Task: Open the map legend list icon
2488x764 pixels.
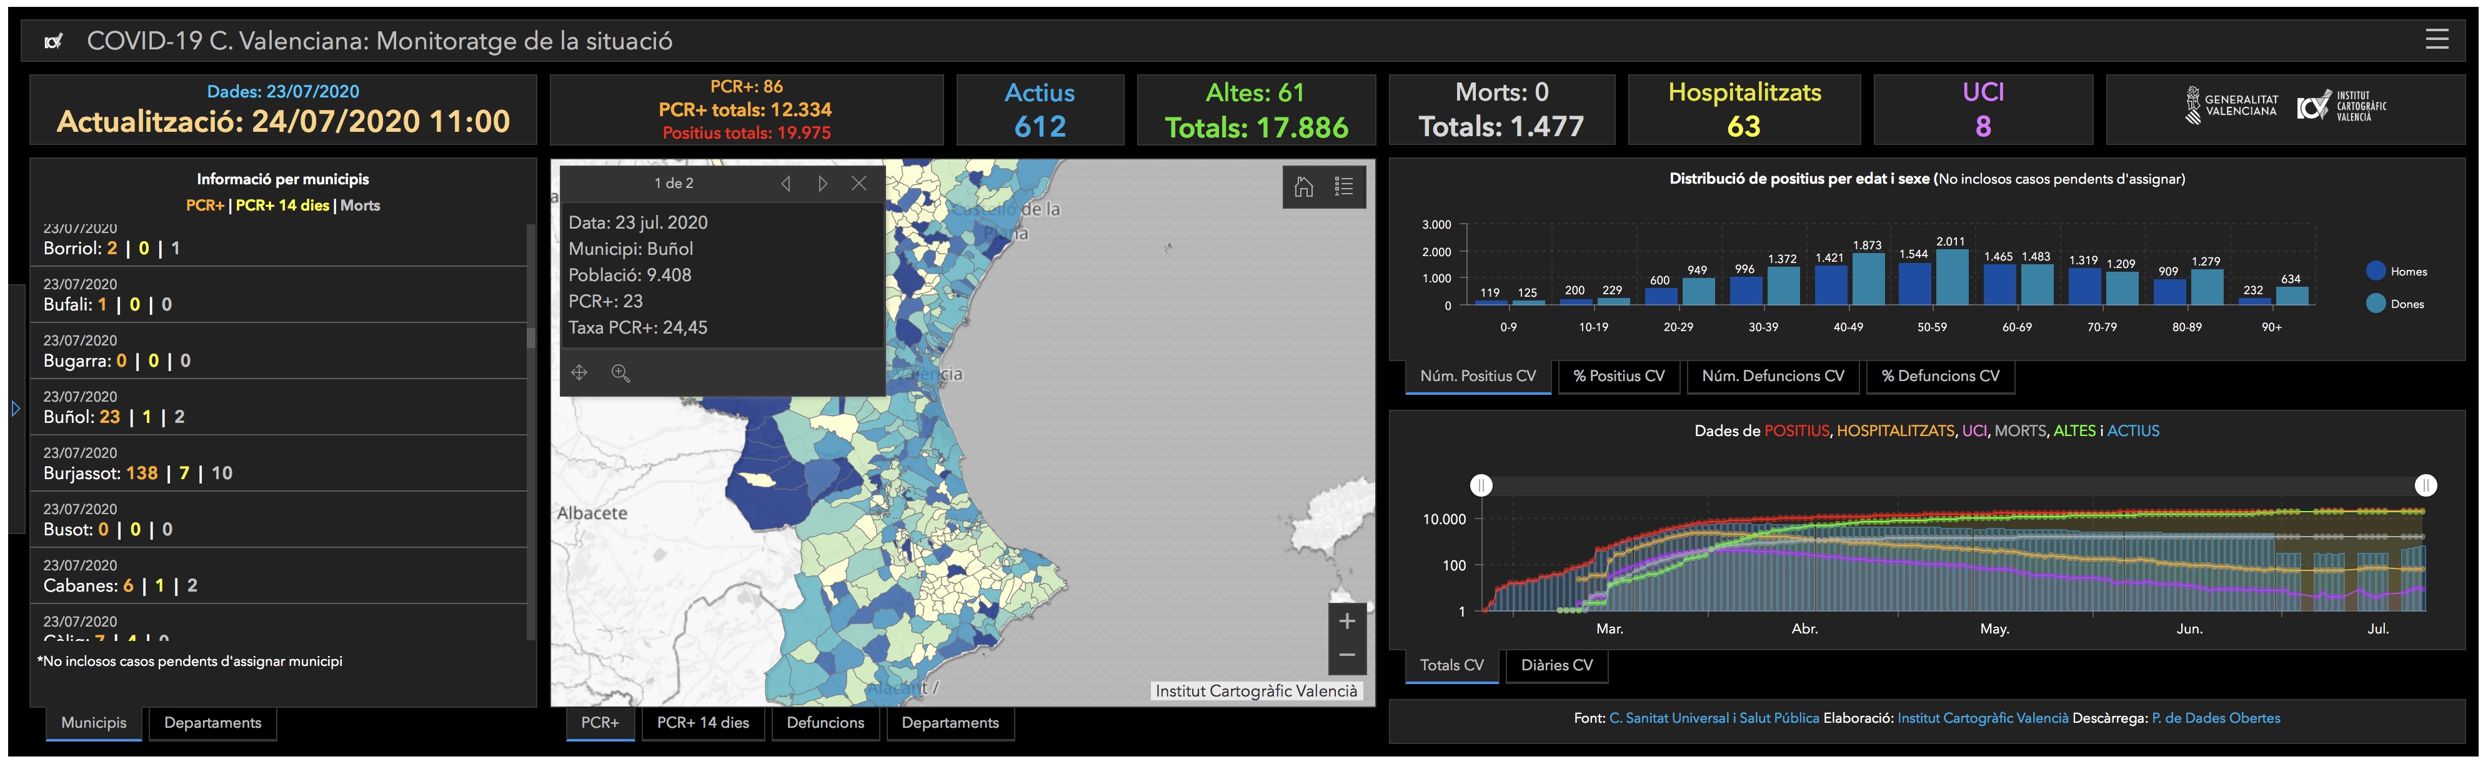Action: pos(1343,186)
